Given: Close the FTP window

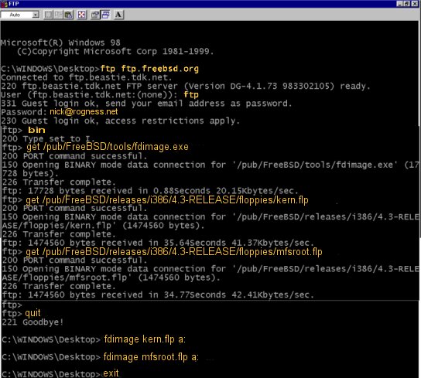Looking at the screenshot, I should (x=415, y=4).
